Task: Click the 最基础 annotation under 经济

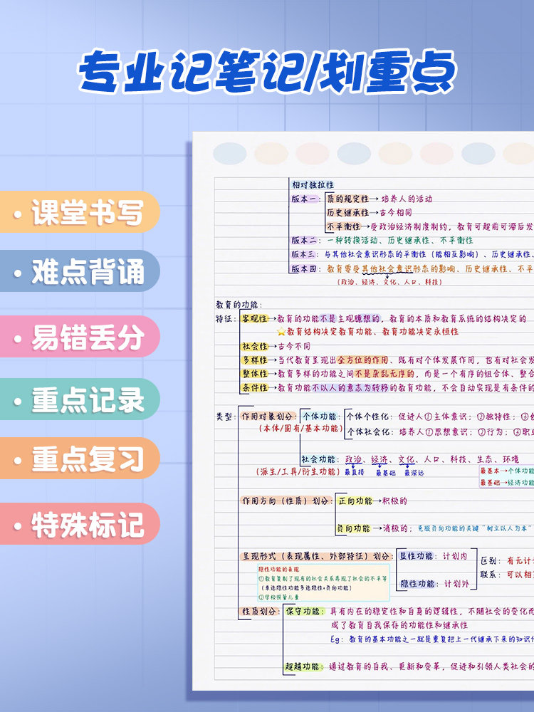Action: pos(385,473)
